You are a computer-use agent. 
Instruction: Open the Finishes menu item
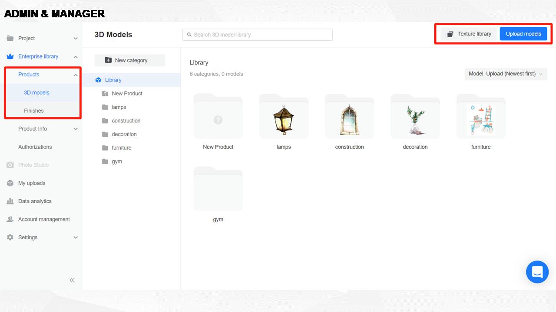pos(34,111)
